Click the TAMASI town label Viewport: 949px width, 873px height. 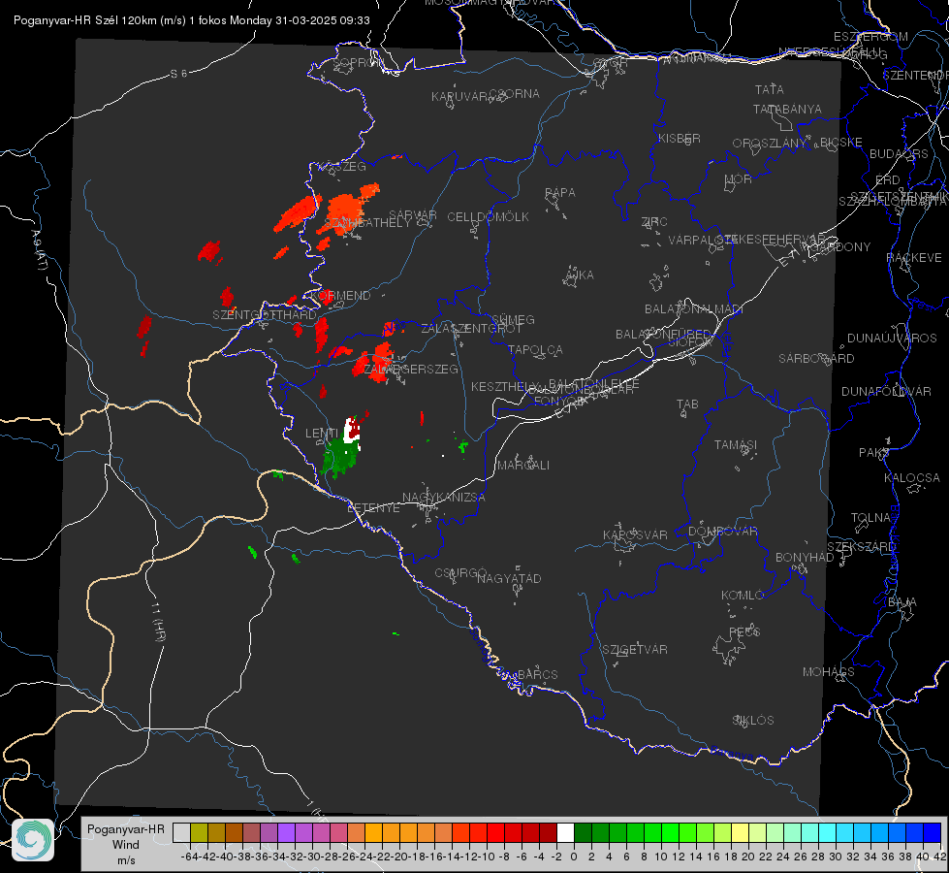tap(736, 444)
